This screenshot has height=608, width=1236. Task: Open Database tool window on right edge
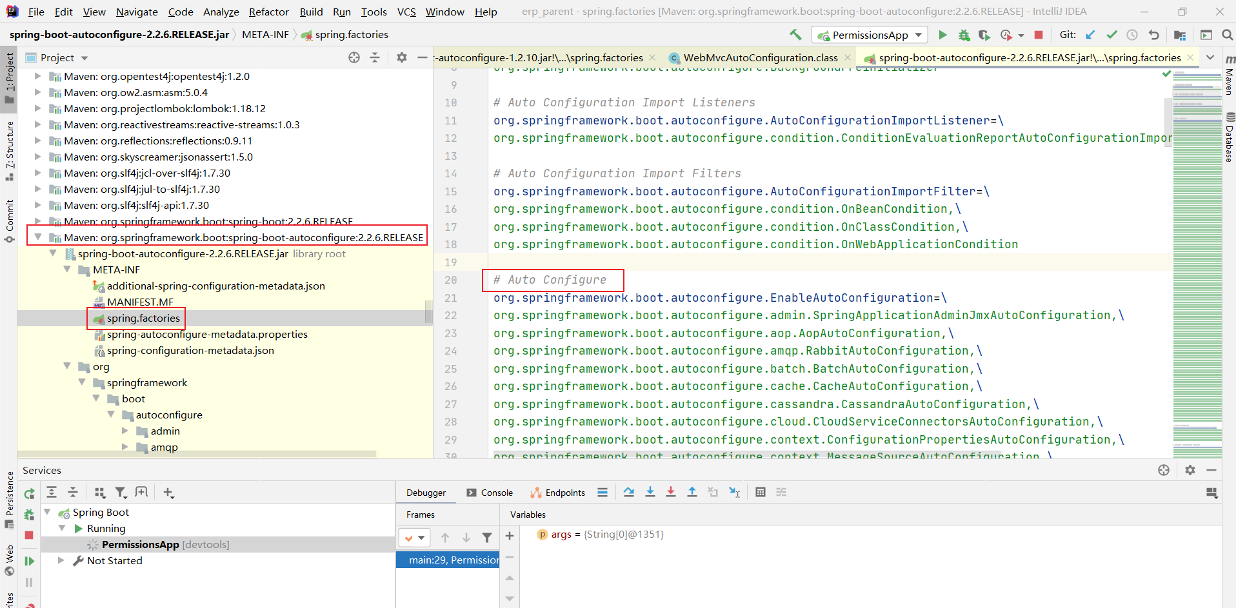point(1230,137)
